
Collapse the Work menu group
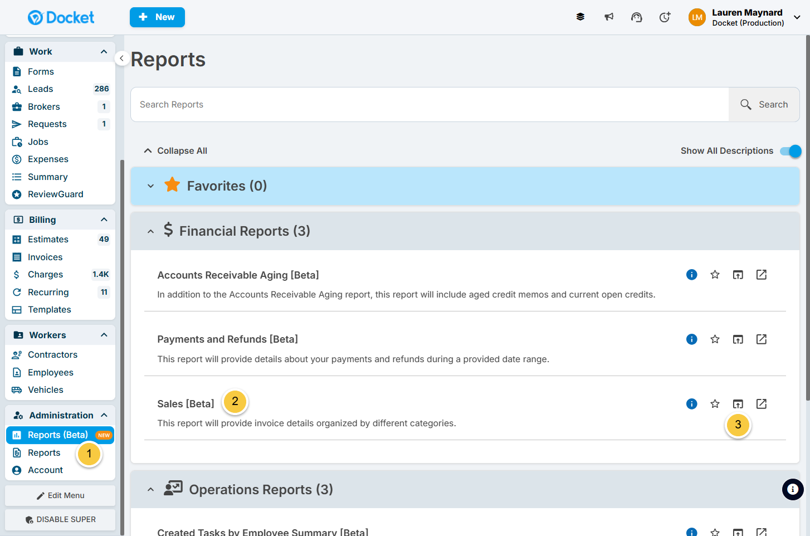(104, 51)
